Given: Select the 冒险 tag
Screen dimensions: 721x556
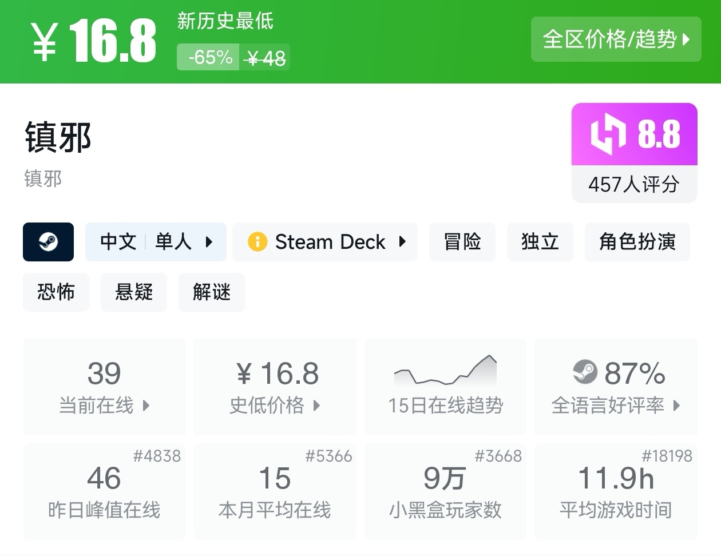Looking at the screenshot, I should tap(462, 242).
